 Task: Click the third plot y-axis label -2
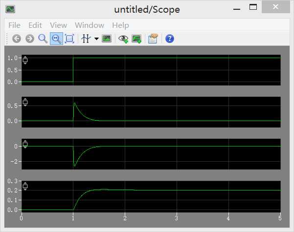coord(14,161)
